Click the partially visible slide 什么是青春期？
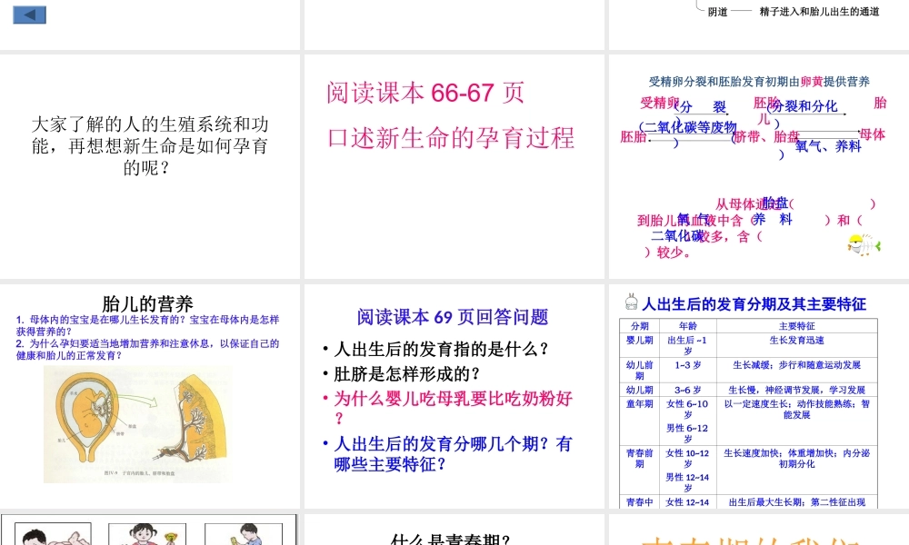909x545 pixels. click(x=454, y=530)
